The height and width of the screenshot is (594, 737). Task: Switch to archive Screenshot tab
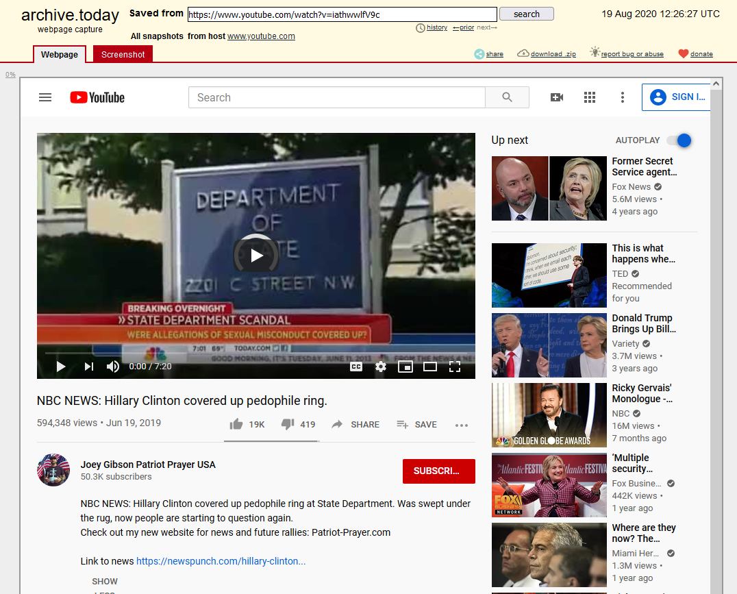[x=123, y=55]
